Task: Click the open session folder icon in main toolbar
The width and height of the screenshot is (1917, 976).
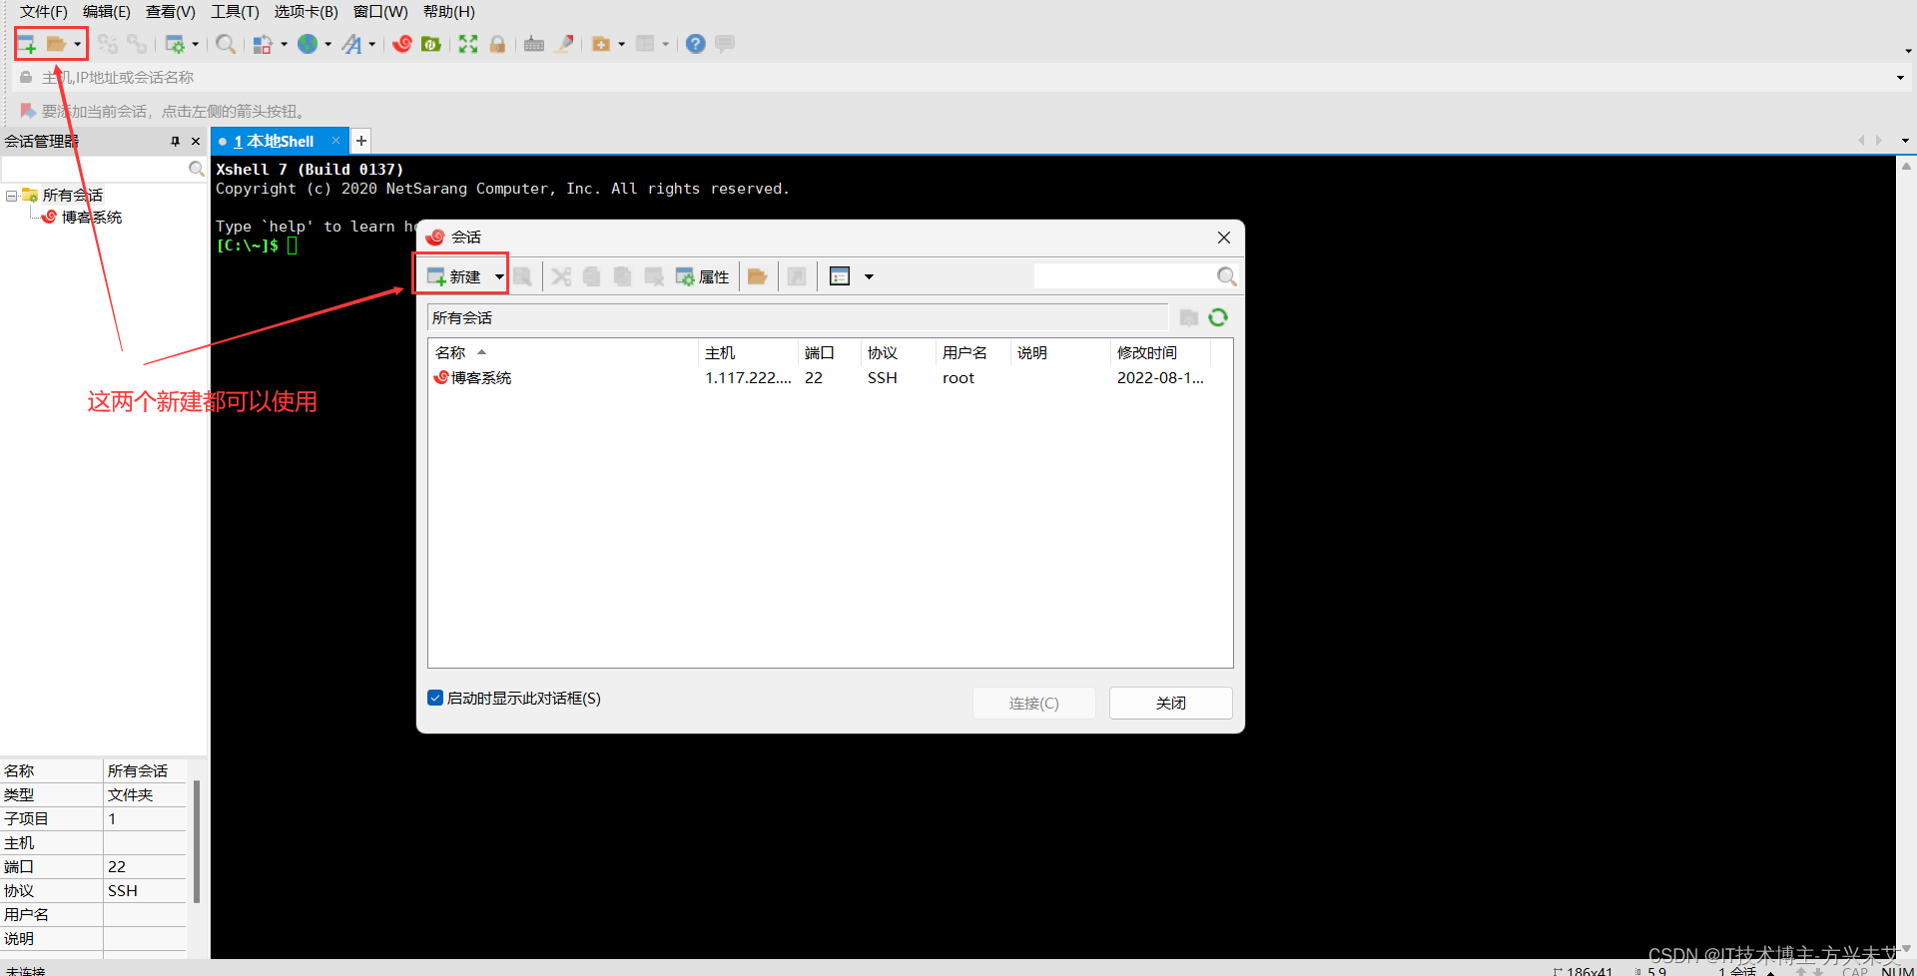Action: tap(56, 44)
